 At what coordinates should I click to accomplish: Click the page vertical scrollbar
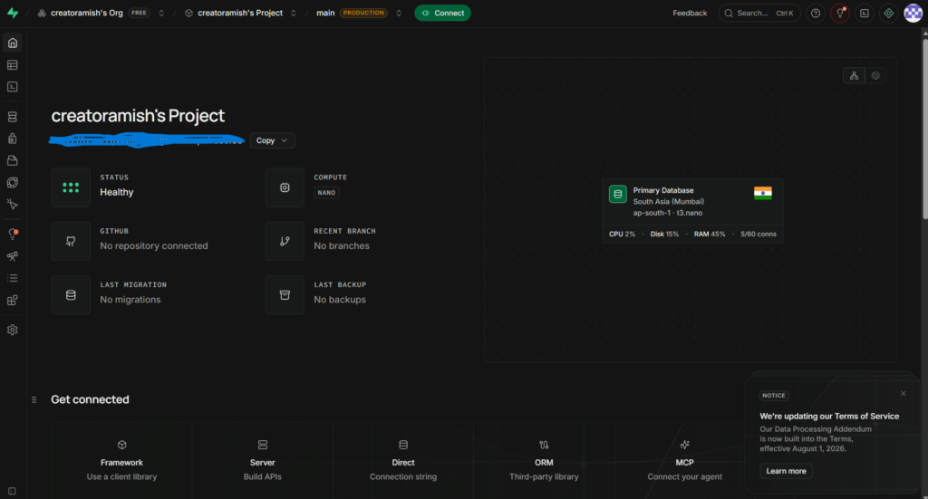pyautogui.click(x=925, y=127)
